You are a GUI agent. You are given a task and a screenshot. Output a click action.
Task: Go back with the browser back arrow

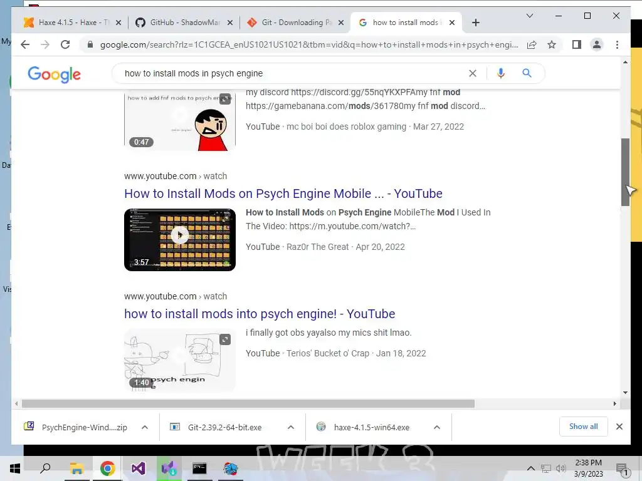coord(25,44)
